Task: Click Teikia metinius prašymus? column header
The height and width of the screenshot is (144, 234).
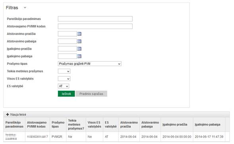Action: coord(76,125)
